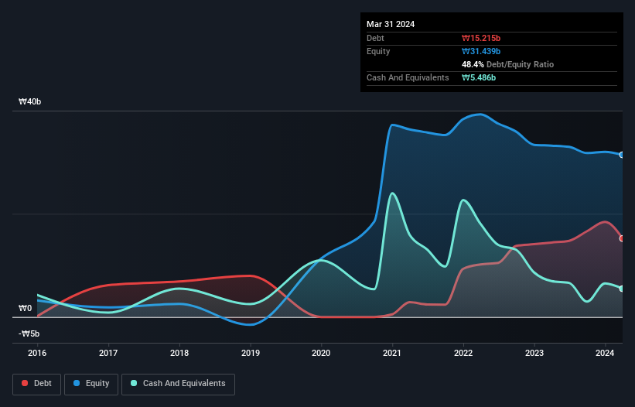Screen dimensions: 635x407
Task: Click the ₩0 y-axis label
Action: [x=25, y=308]
